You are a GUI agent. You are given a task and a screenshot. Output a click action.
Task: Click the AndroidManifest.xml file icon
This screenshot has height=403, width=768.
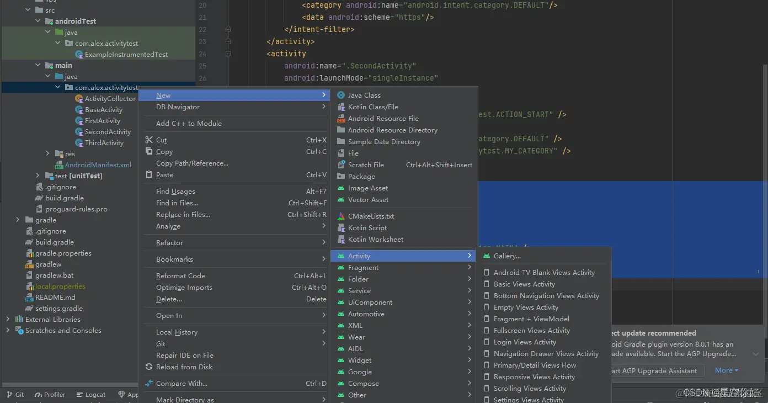60,165
